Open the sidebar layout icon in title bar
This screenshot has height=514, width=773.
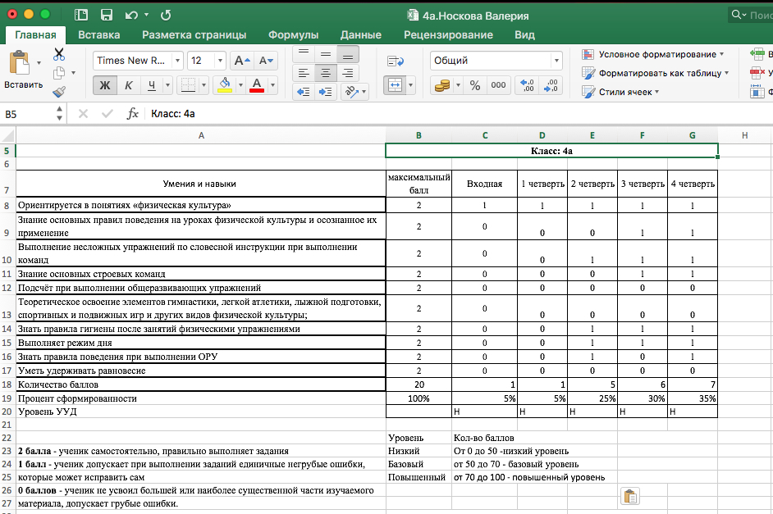(81, 15)
